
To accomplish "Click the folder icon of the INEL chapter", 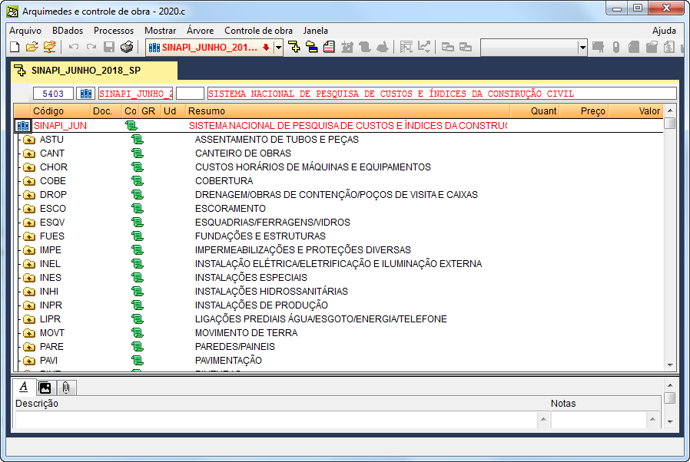I will click(x=29, y=264).
